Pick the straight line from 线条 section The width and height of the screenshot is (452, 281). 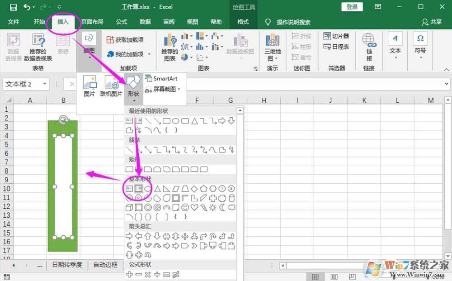point(129,148)
